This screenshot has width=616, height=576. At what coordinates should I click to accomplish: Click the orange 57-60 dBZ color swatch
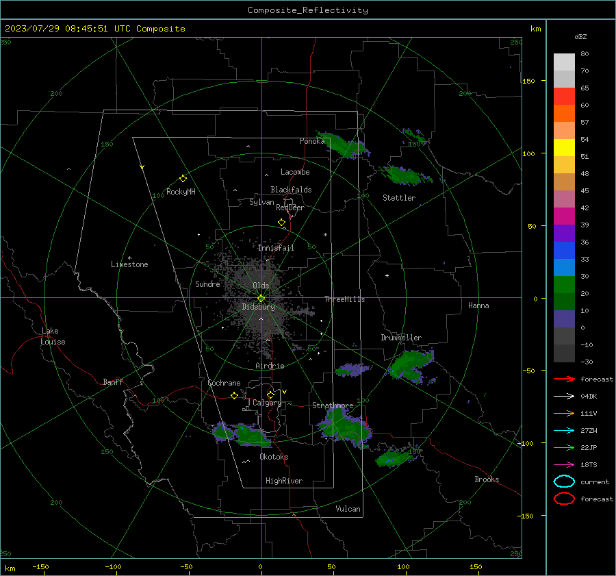(564, 114)
